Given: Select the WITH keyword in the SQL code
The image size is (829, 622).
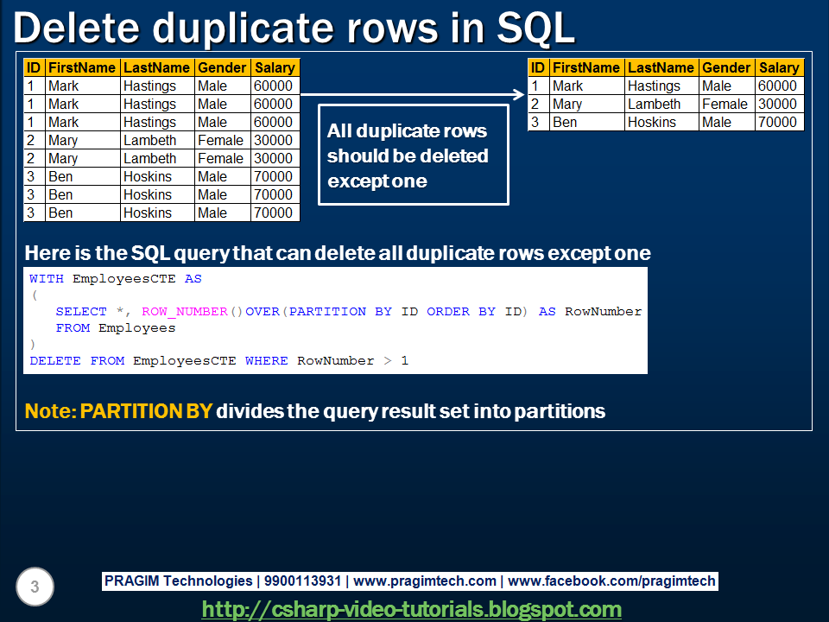Looking at the screenshot, I should coord(47,278).
